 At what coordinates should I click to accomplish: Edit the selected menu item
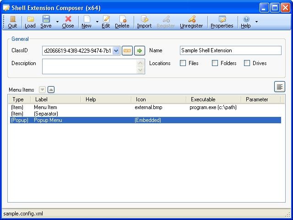[x=106, y=22]
